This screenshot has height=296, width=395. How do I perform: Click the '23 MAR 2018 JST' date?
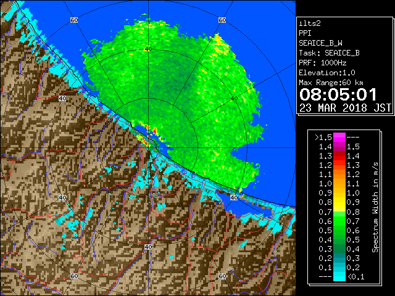[x=345, y=108]
